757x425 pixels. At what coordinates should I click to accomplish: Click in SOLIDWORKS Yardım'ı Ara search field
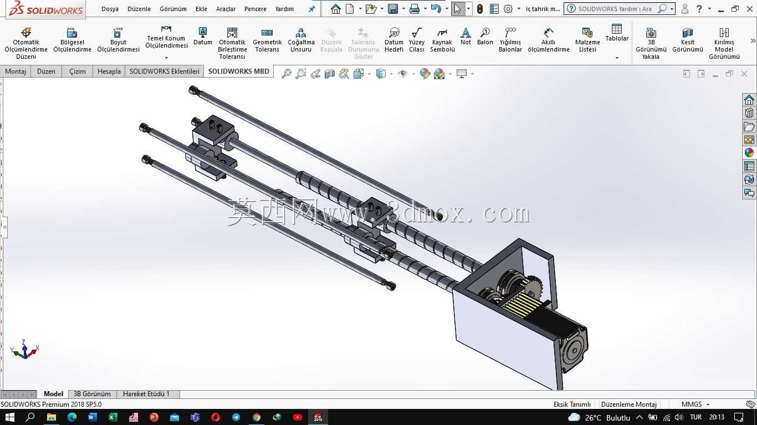pyautogui.click(x=615, y=9)
